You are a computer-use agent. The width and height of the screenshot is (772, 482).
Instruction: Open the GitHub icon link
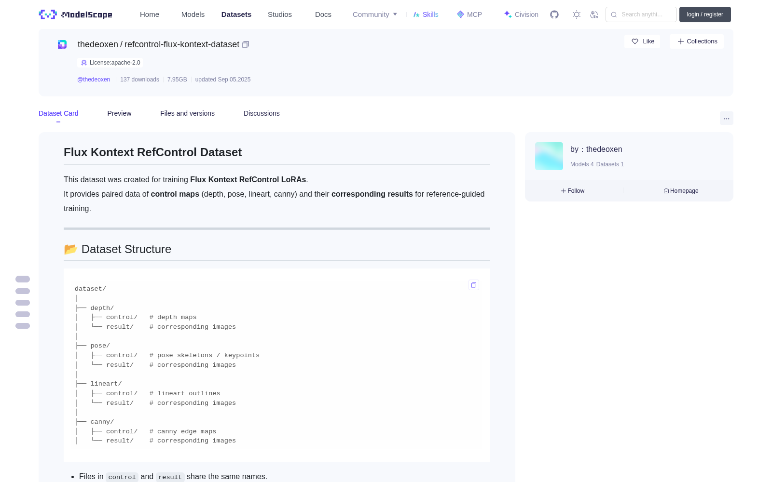click(x=554, y=14)
